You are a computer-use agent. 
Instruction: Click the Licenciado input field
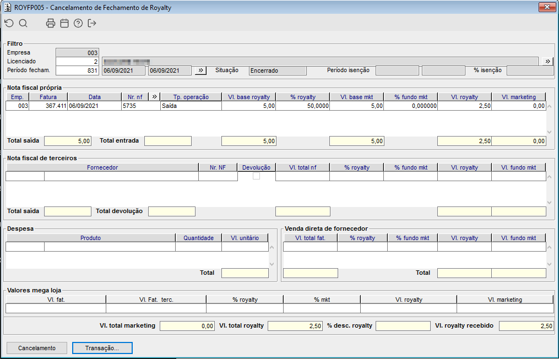click(78, 62)
